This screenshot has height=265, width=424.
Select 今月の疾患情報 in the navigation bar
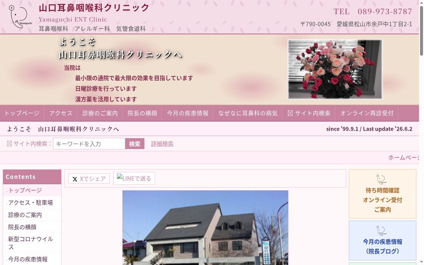coord(187,113)
